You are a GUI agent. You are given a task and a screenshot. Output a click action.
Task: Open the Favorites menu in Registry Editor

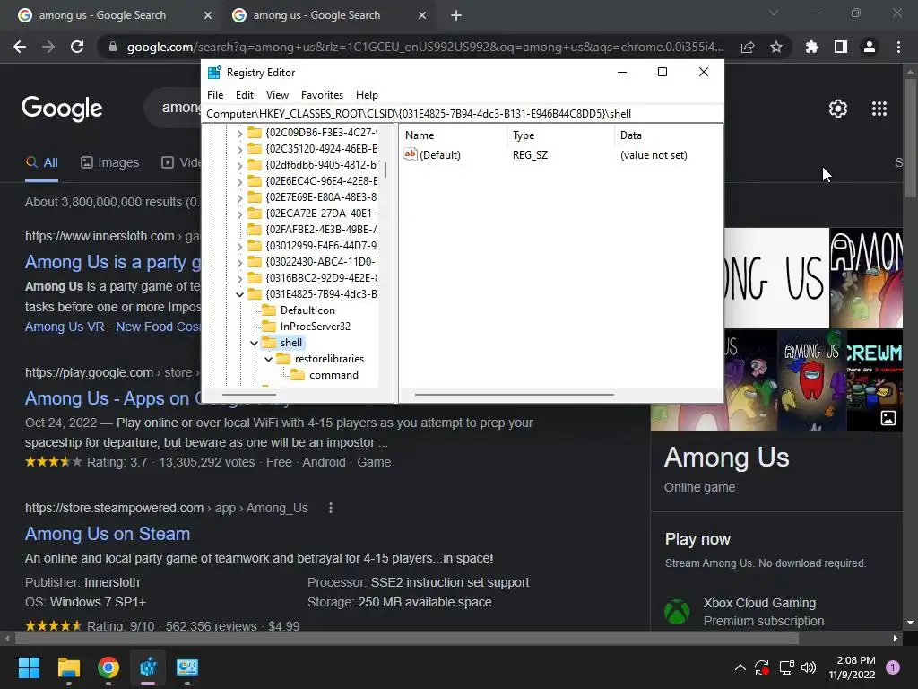point(322,95)
